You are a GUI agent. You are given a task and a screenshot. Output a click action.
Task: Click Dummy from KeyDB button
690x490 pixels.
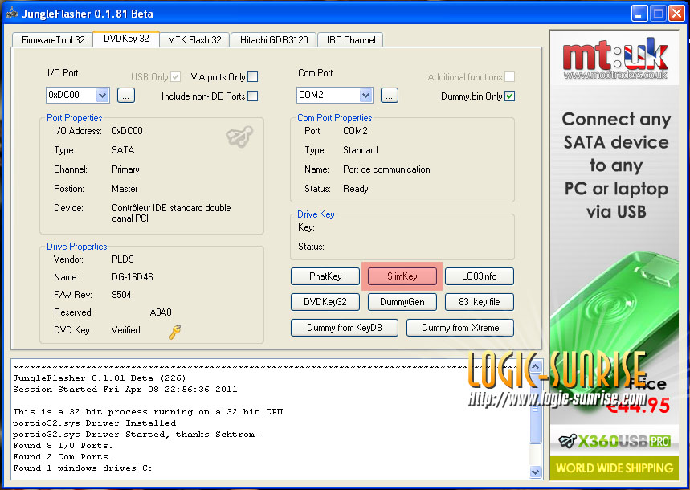coord(345,328)
